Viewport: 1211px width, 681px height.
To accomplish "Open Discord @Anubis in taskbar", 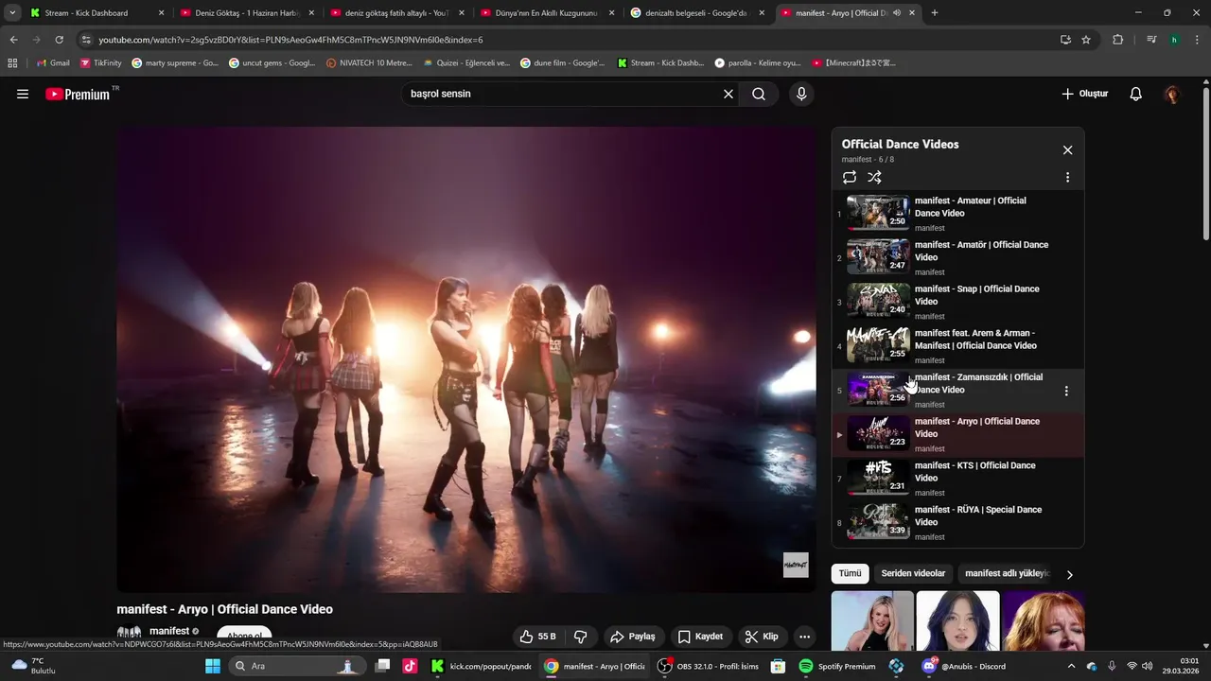I will click(x=964, y=666).
